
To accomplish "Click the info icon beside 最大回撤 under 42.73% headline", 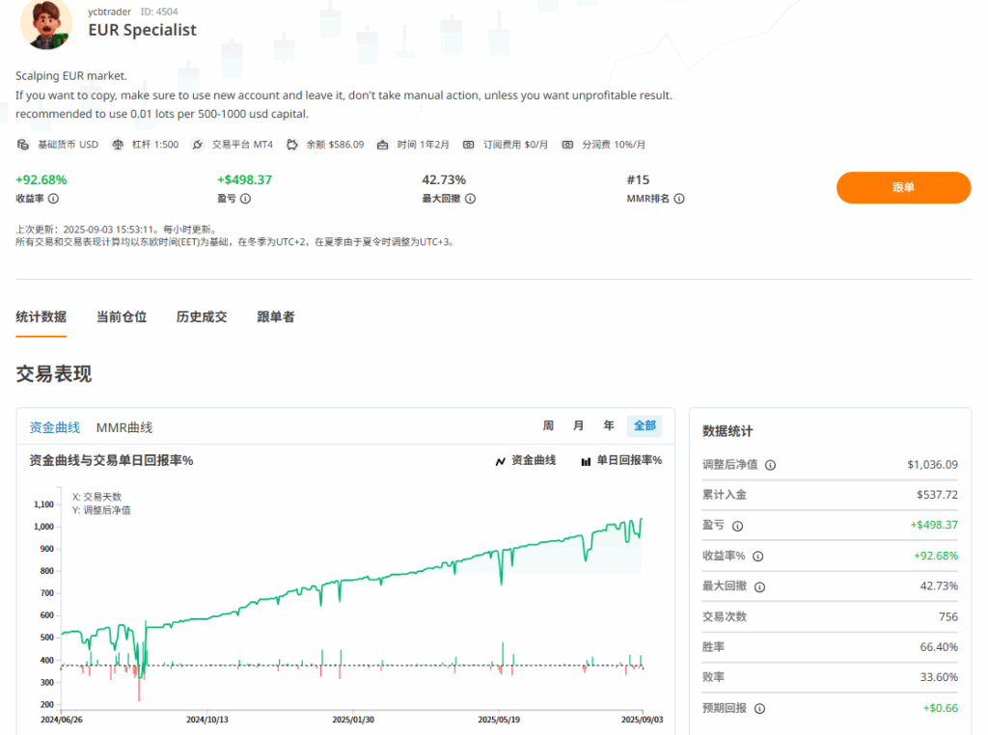I will tap(470, 199).
